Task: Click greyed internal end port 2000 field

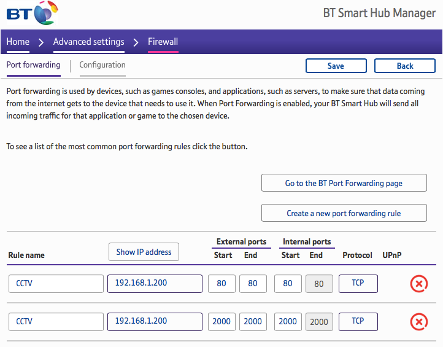Action: 319,322
